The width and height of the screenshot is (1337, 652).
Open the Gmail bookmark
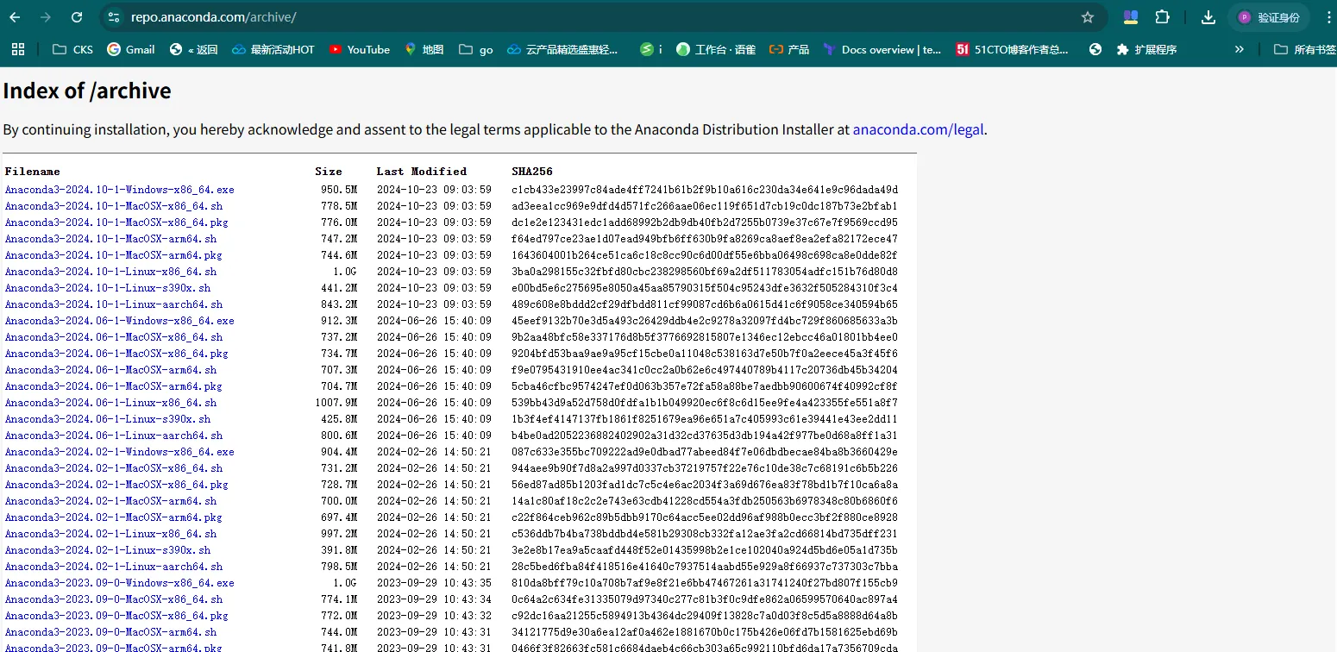pyautogui.click(x=131, y=49)
